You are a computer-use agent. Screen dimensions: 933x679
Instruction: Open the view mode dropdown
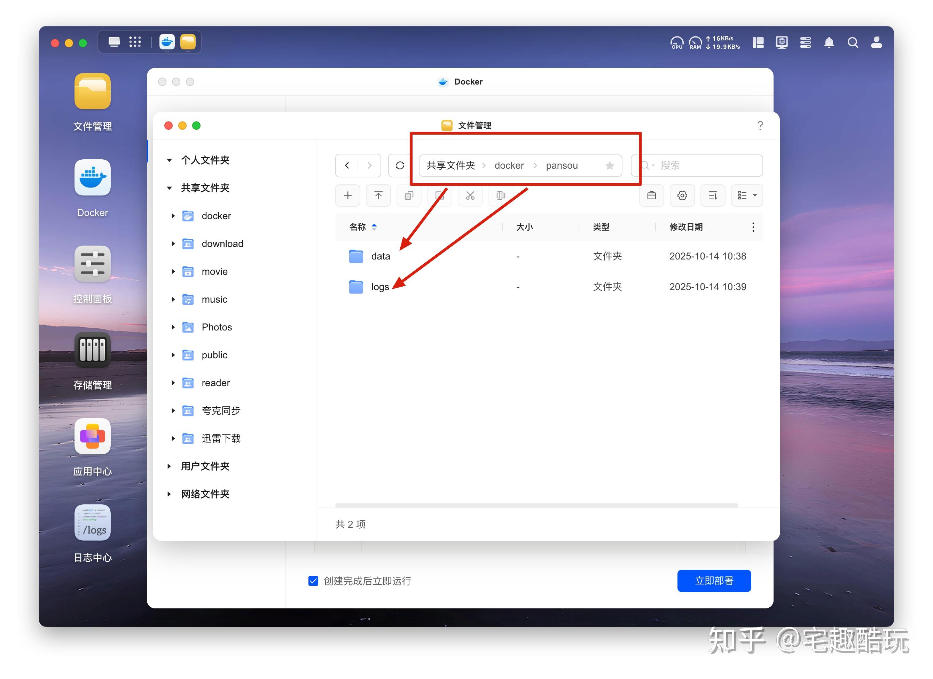click(747, 195)
